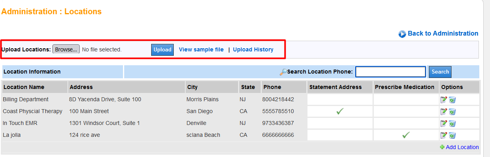Open the Add Location link
The width and height of the screenshot is (490, 157).
coord(462,147)
